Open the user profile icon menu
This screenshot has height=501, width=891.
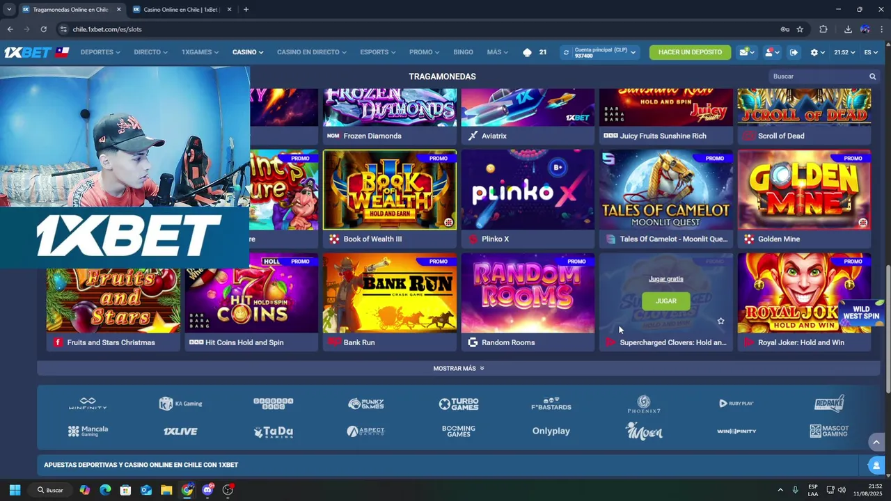769,52
